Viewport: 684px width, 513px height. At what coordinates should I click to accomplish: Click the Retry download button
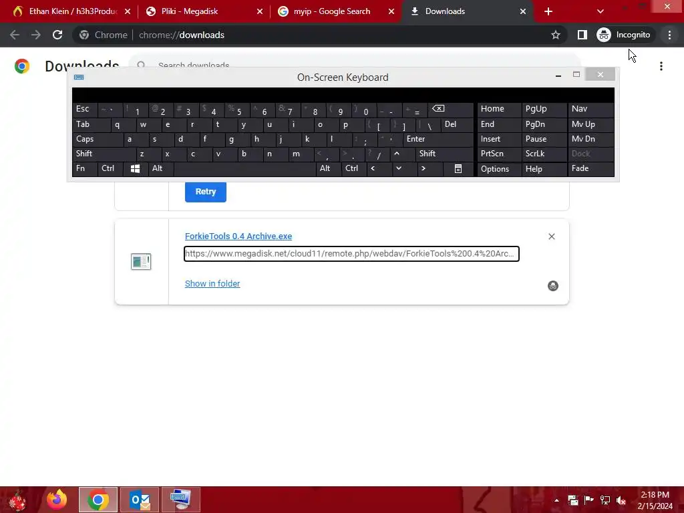pos(206,192)
